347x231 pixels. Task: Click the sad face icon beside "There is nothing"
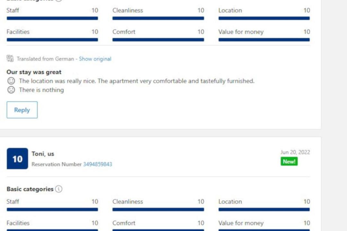pyautogui.click(x=11, y=90)
